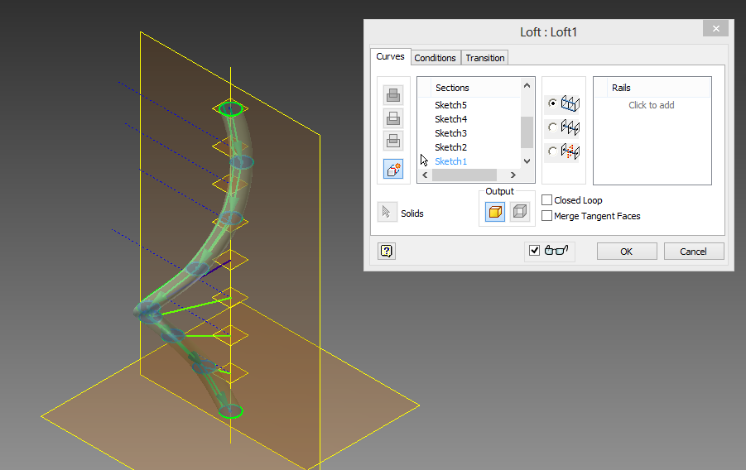Image resolution: width=746 pixels, height=470 pixels.
Task: Enable Merge Tangent Faces checkbox
Action: tap(547, 215)
